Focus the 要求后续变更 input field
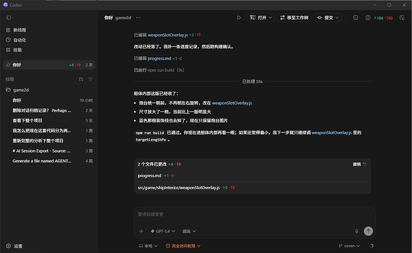This screenshot has width=412, height=253. [x=254, y=214]
